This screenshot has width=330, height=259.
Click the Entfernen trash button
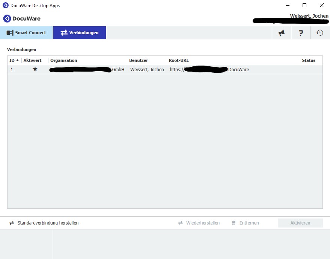point(245,223)
